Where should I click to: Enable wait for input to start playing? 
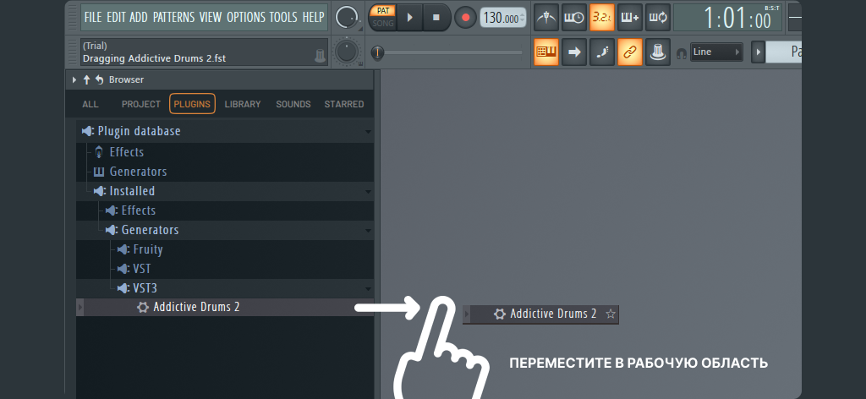click(574, 18)
